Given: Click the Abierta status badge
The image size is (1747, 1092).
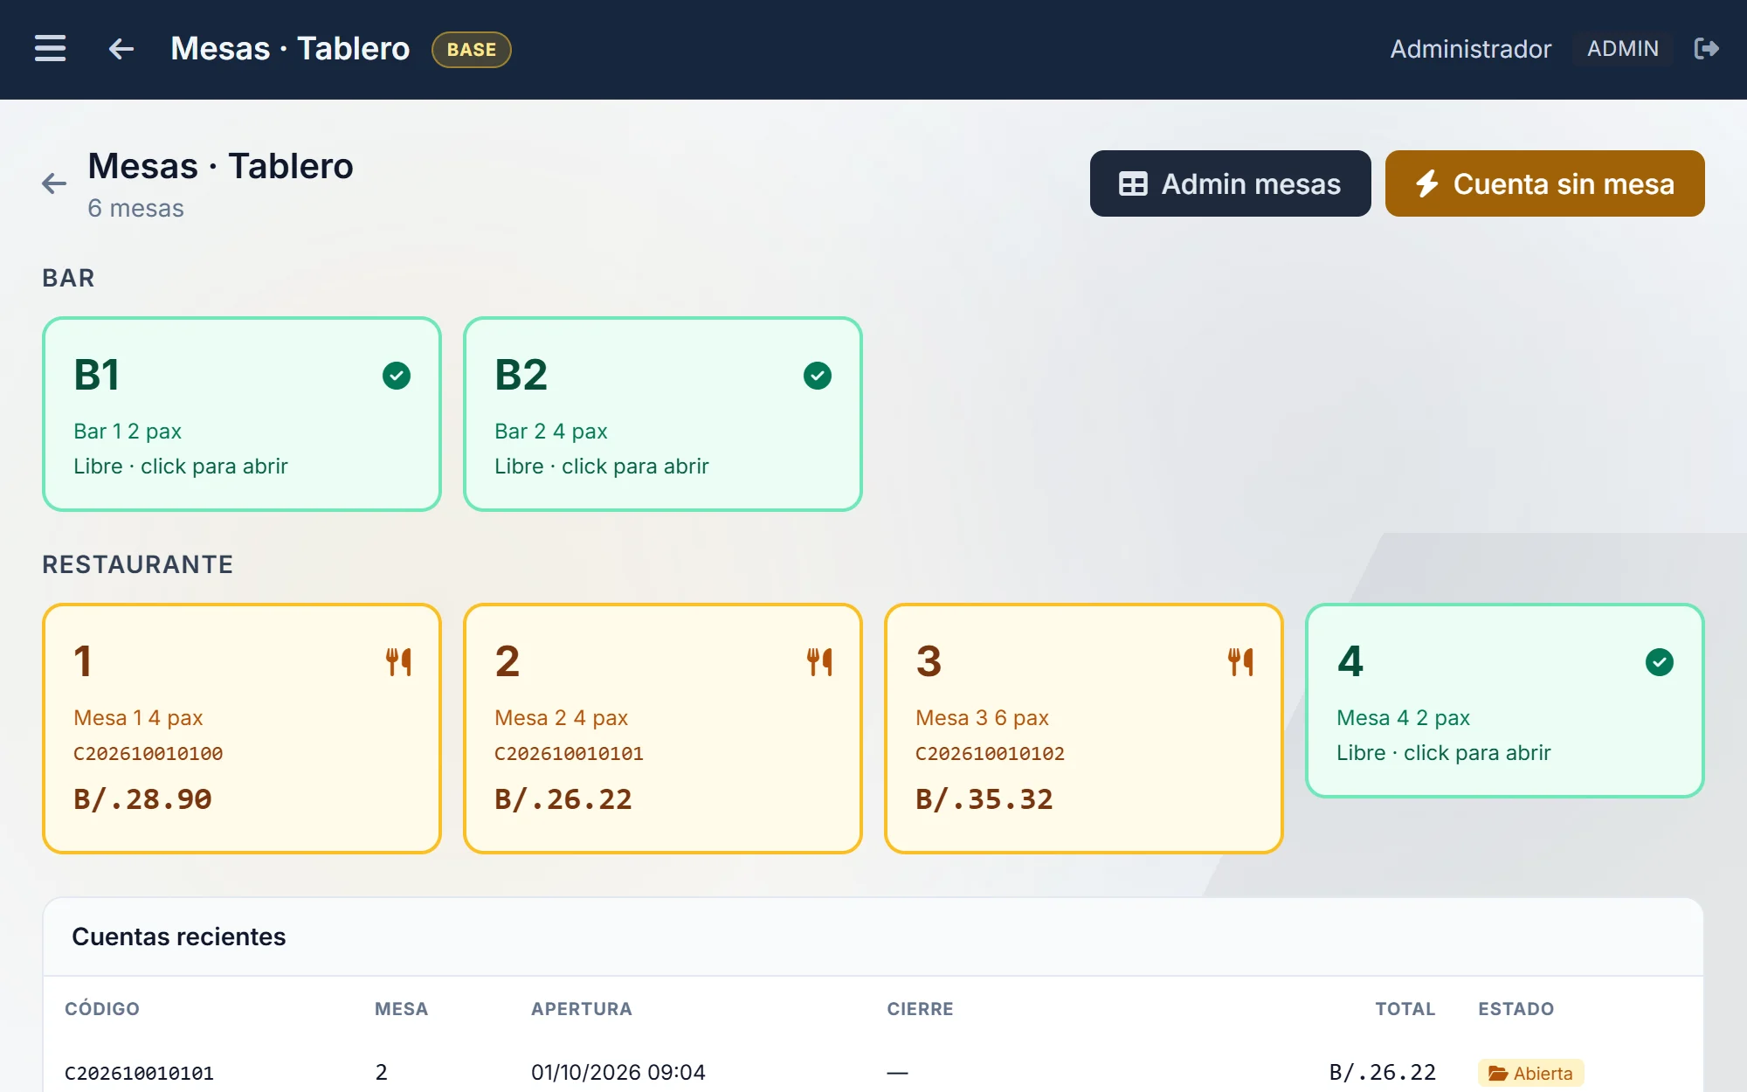Looking at the screenshot, I should pyautogui.click(x=1530, y=1073).
